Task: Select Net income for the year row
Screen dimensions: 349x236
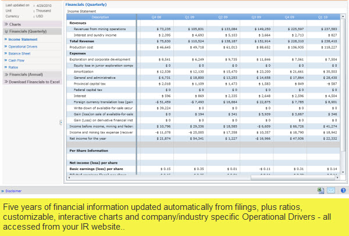Action: (88, 139)
